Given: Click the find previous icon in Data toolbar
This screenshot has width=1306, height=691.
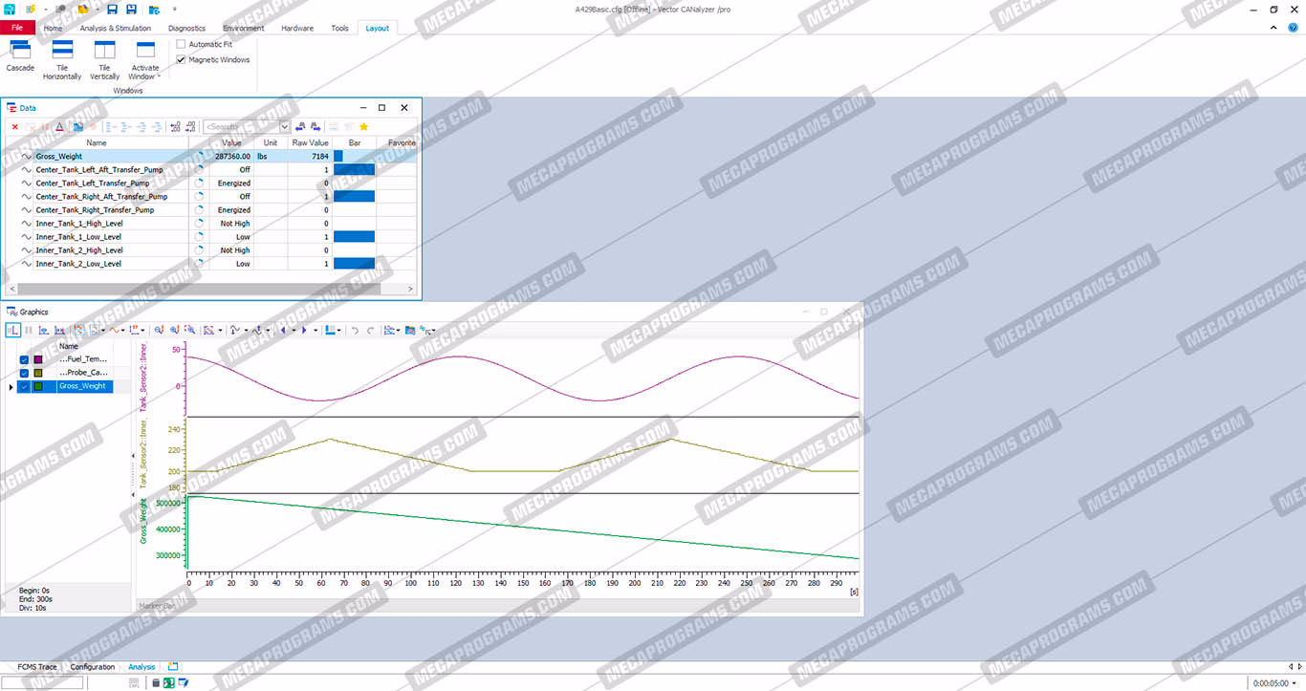Looking at the screenshot, I should [300, 126].
